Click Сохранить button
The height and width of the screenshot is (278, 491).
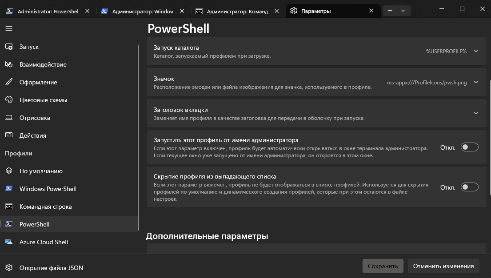[x=383, y=266]
